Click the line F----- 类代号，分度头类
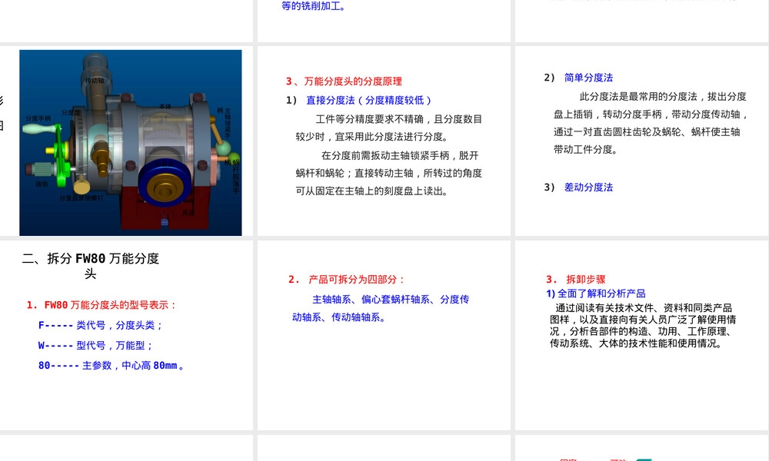 click(101, 325)
